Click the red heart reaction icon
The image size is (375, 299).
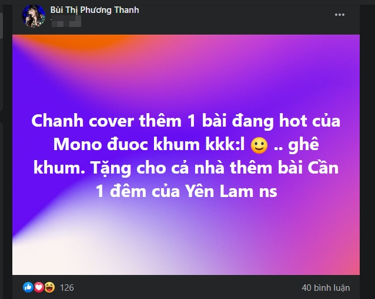39,287
